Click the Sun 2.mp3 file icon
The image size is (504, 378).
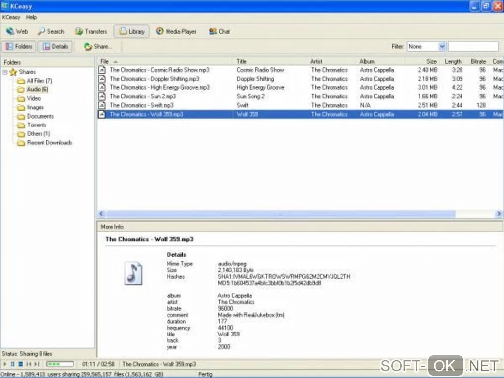coord(102,96)
